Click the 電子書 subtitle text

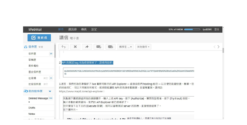point(74,38)
